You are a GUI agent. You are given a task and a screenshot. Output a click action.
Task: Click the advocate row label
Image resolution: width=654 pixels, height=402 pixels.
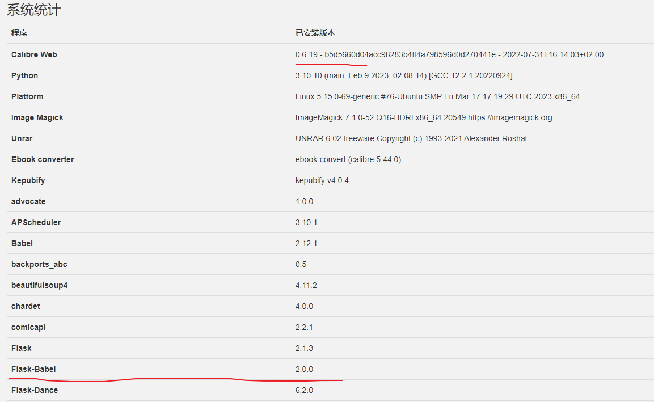28,201
